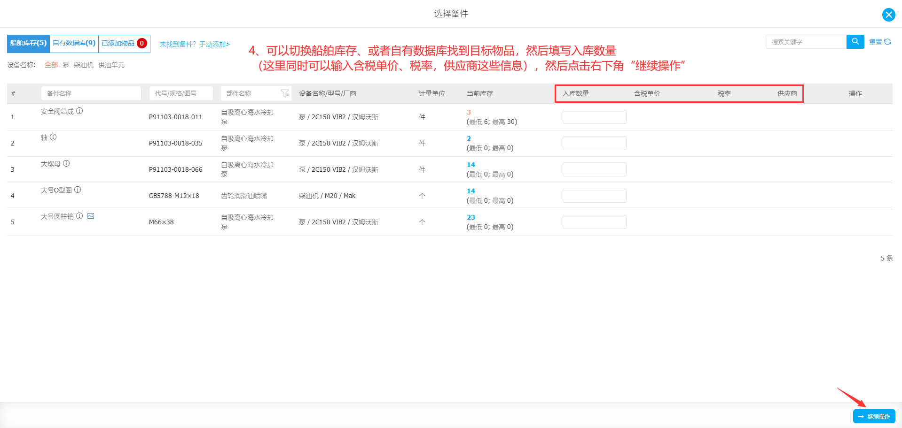Focus the 备件名称 filter field

91,93
